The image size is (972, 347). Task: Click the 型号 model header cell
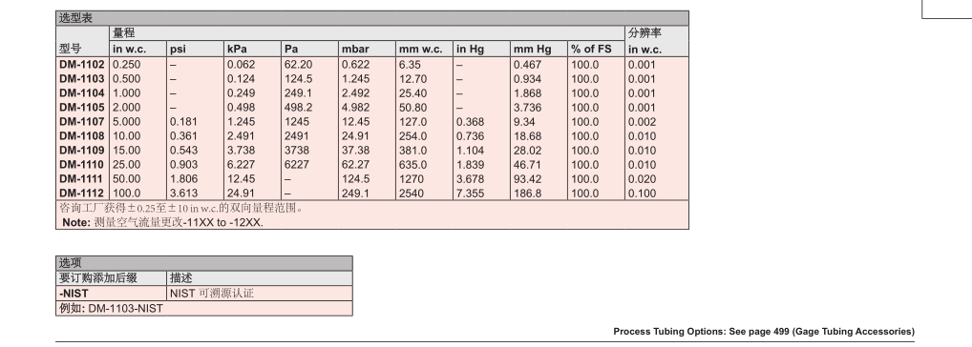[x=70, y=49]
